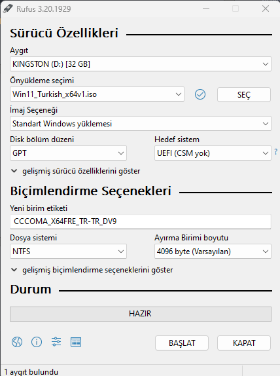Expand gelişmiş sürücü özelliklerini göster
Screen dimensions: 280x376
(x=75, y=171)
